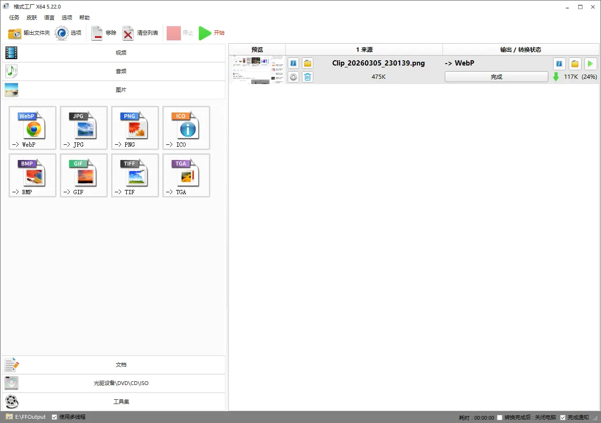This screenshot has height=423, width=601.
Task: Select the TGA conversion format icon
Action: pyautogui.click(x=186, y=175)
